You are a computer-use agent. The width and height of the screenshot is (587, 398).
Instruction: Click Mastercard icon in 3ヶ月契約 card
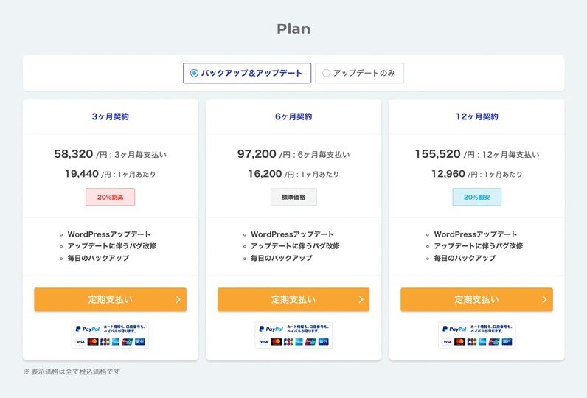click(92, 341)
